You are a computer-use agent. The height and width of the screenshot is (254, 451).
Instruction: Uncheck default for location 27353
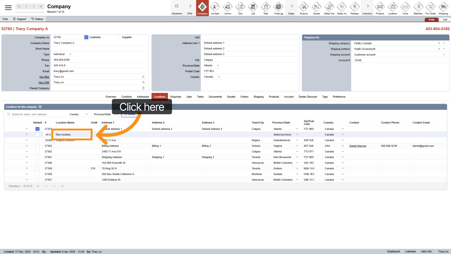37,129
